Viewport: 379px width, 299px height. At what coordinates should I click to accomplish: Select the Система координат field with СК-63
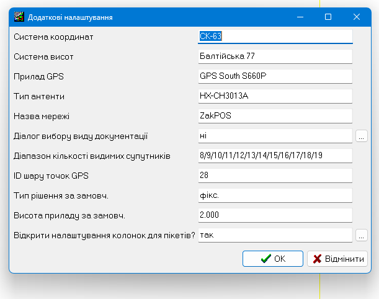click(x=274, y=37)
